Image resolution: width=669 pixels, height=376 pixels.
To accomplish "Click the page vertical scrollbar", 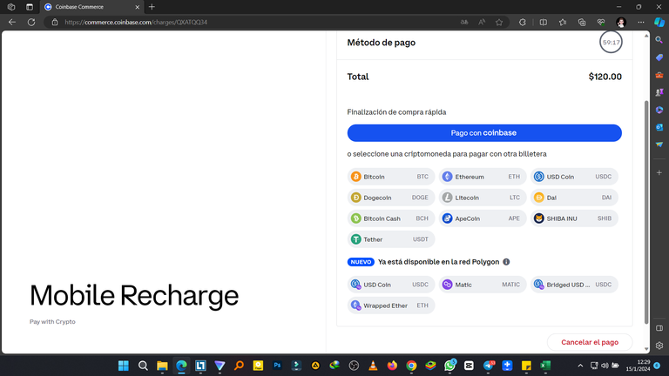I will [x=646, y=211].
